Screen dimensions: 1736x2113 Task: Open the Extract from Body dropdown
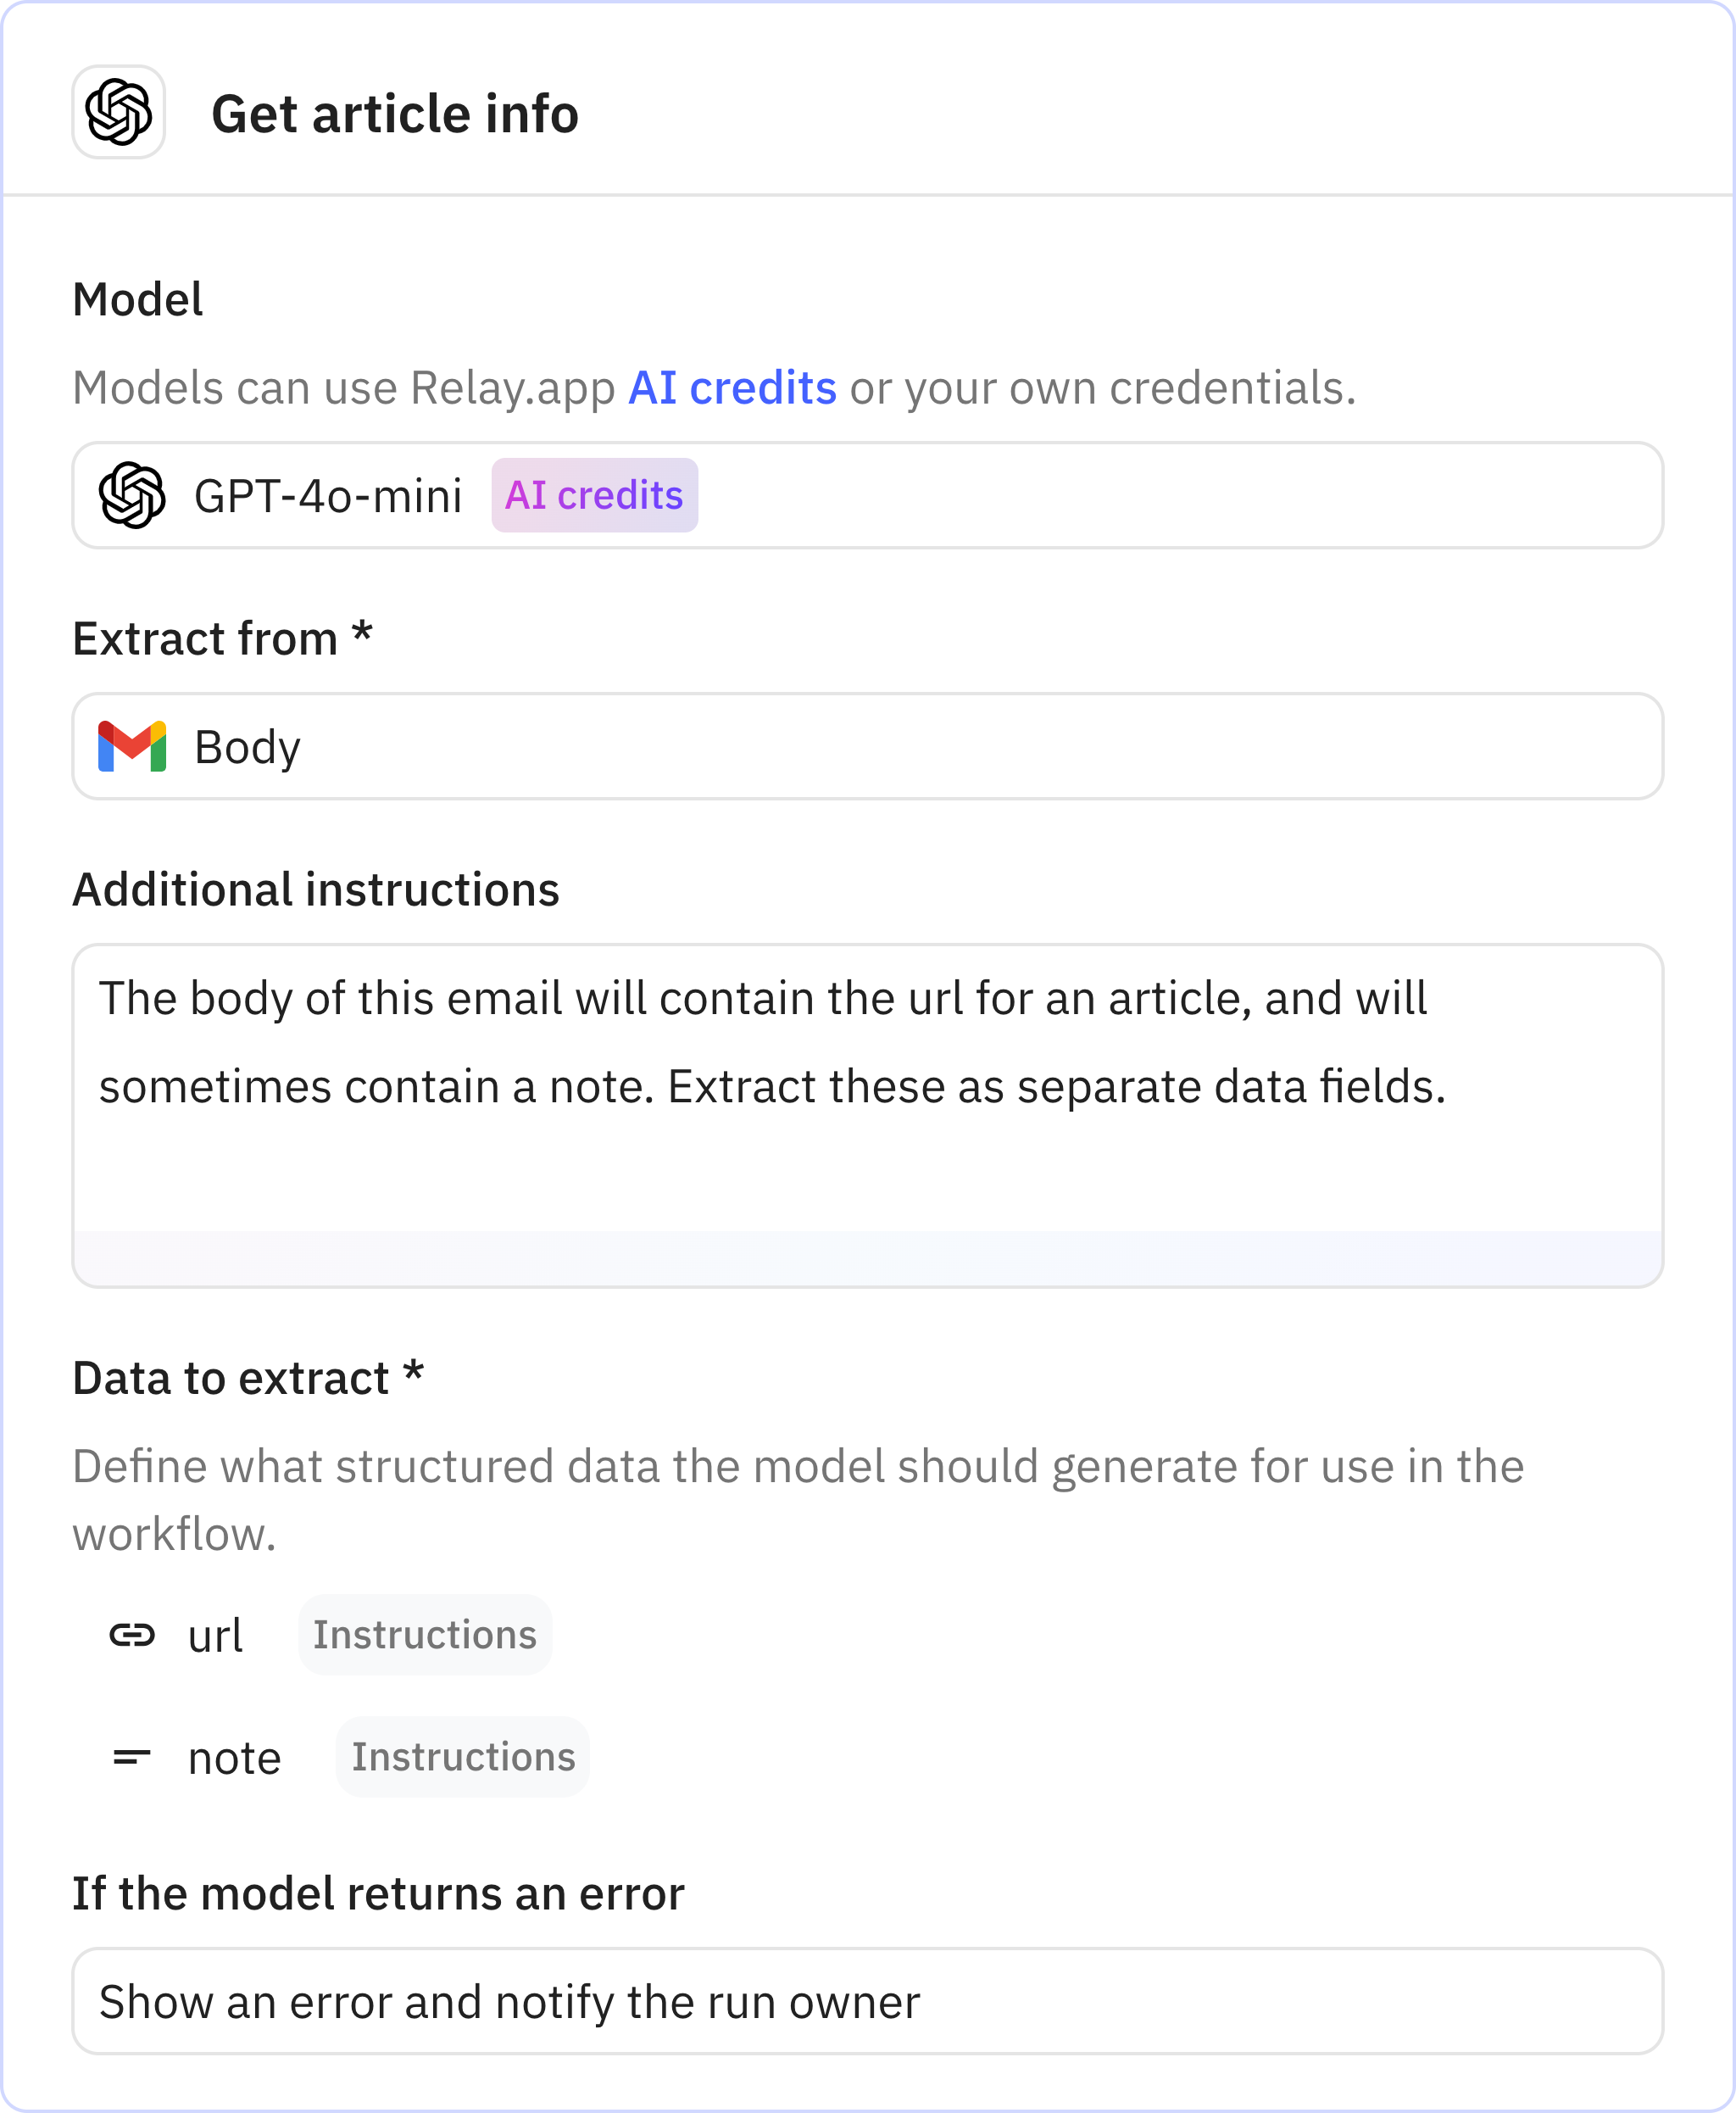pos(868,746)
